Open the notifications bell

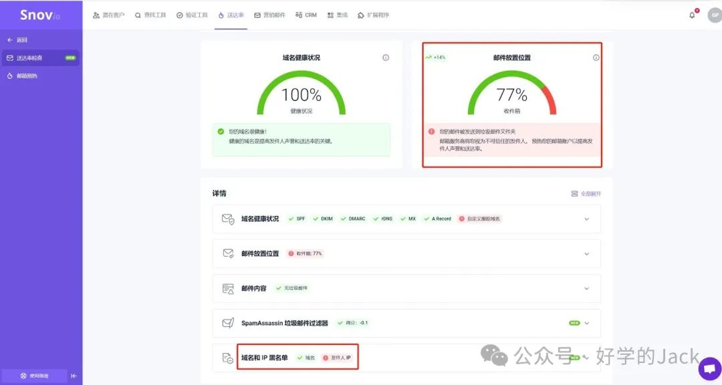click(x=692, y=15)
